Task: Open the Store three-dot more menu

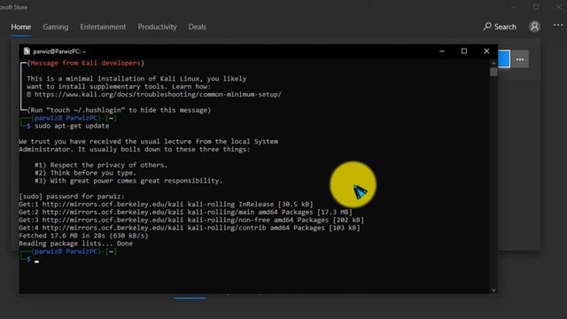Action: [558, 26]
